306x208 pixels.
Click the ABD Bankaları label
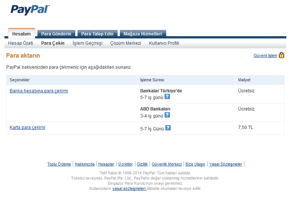(155, 109)
